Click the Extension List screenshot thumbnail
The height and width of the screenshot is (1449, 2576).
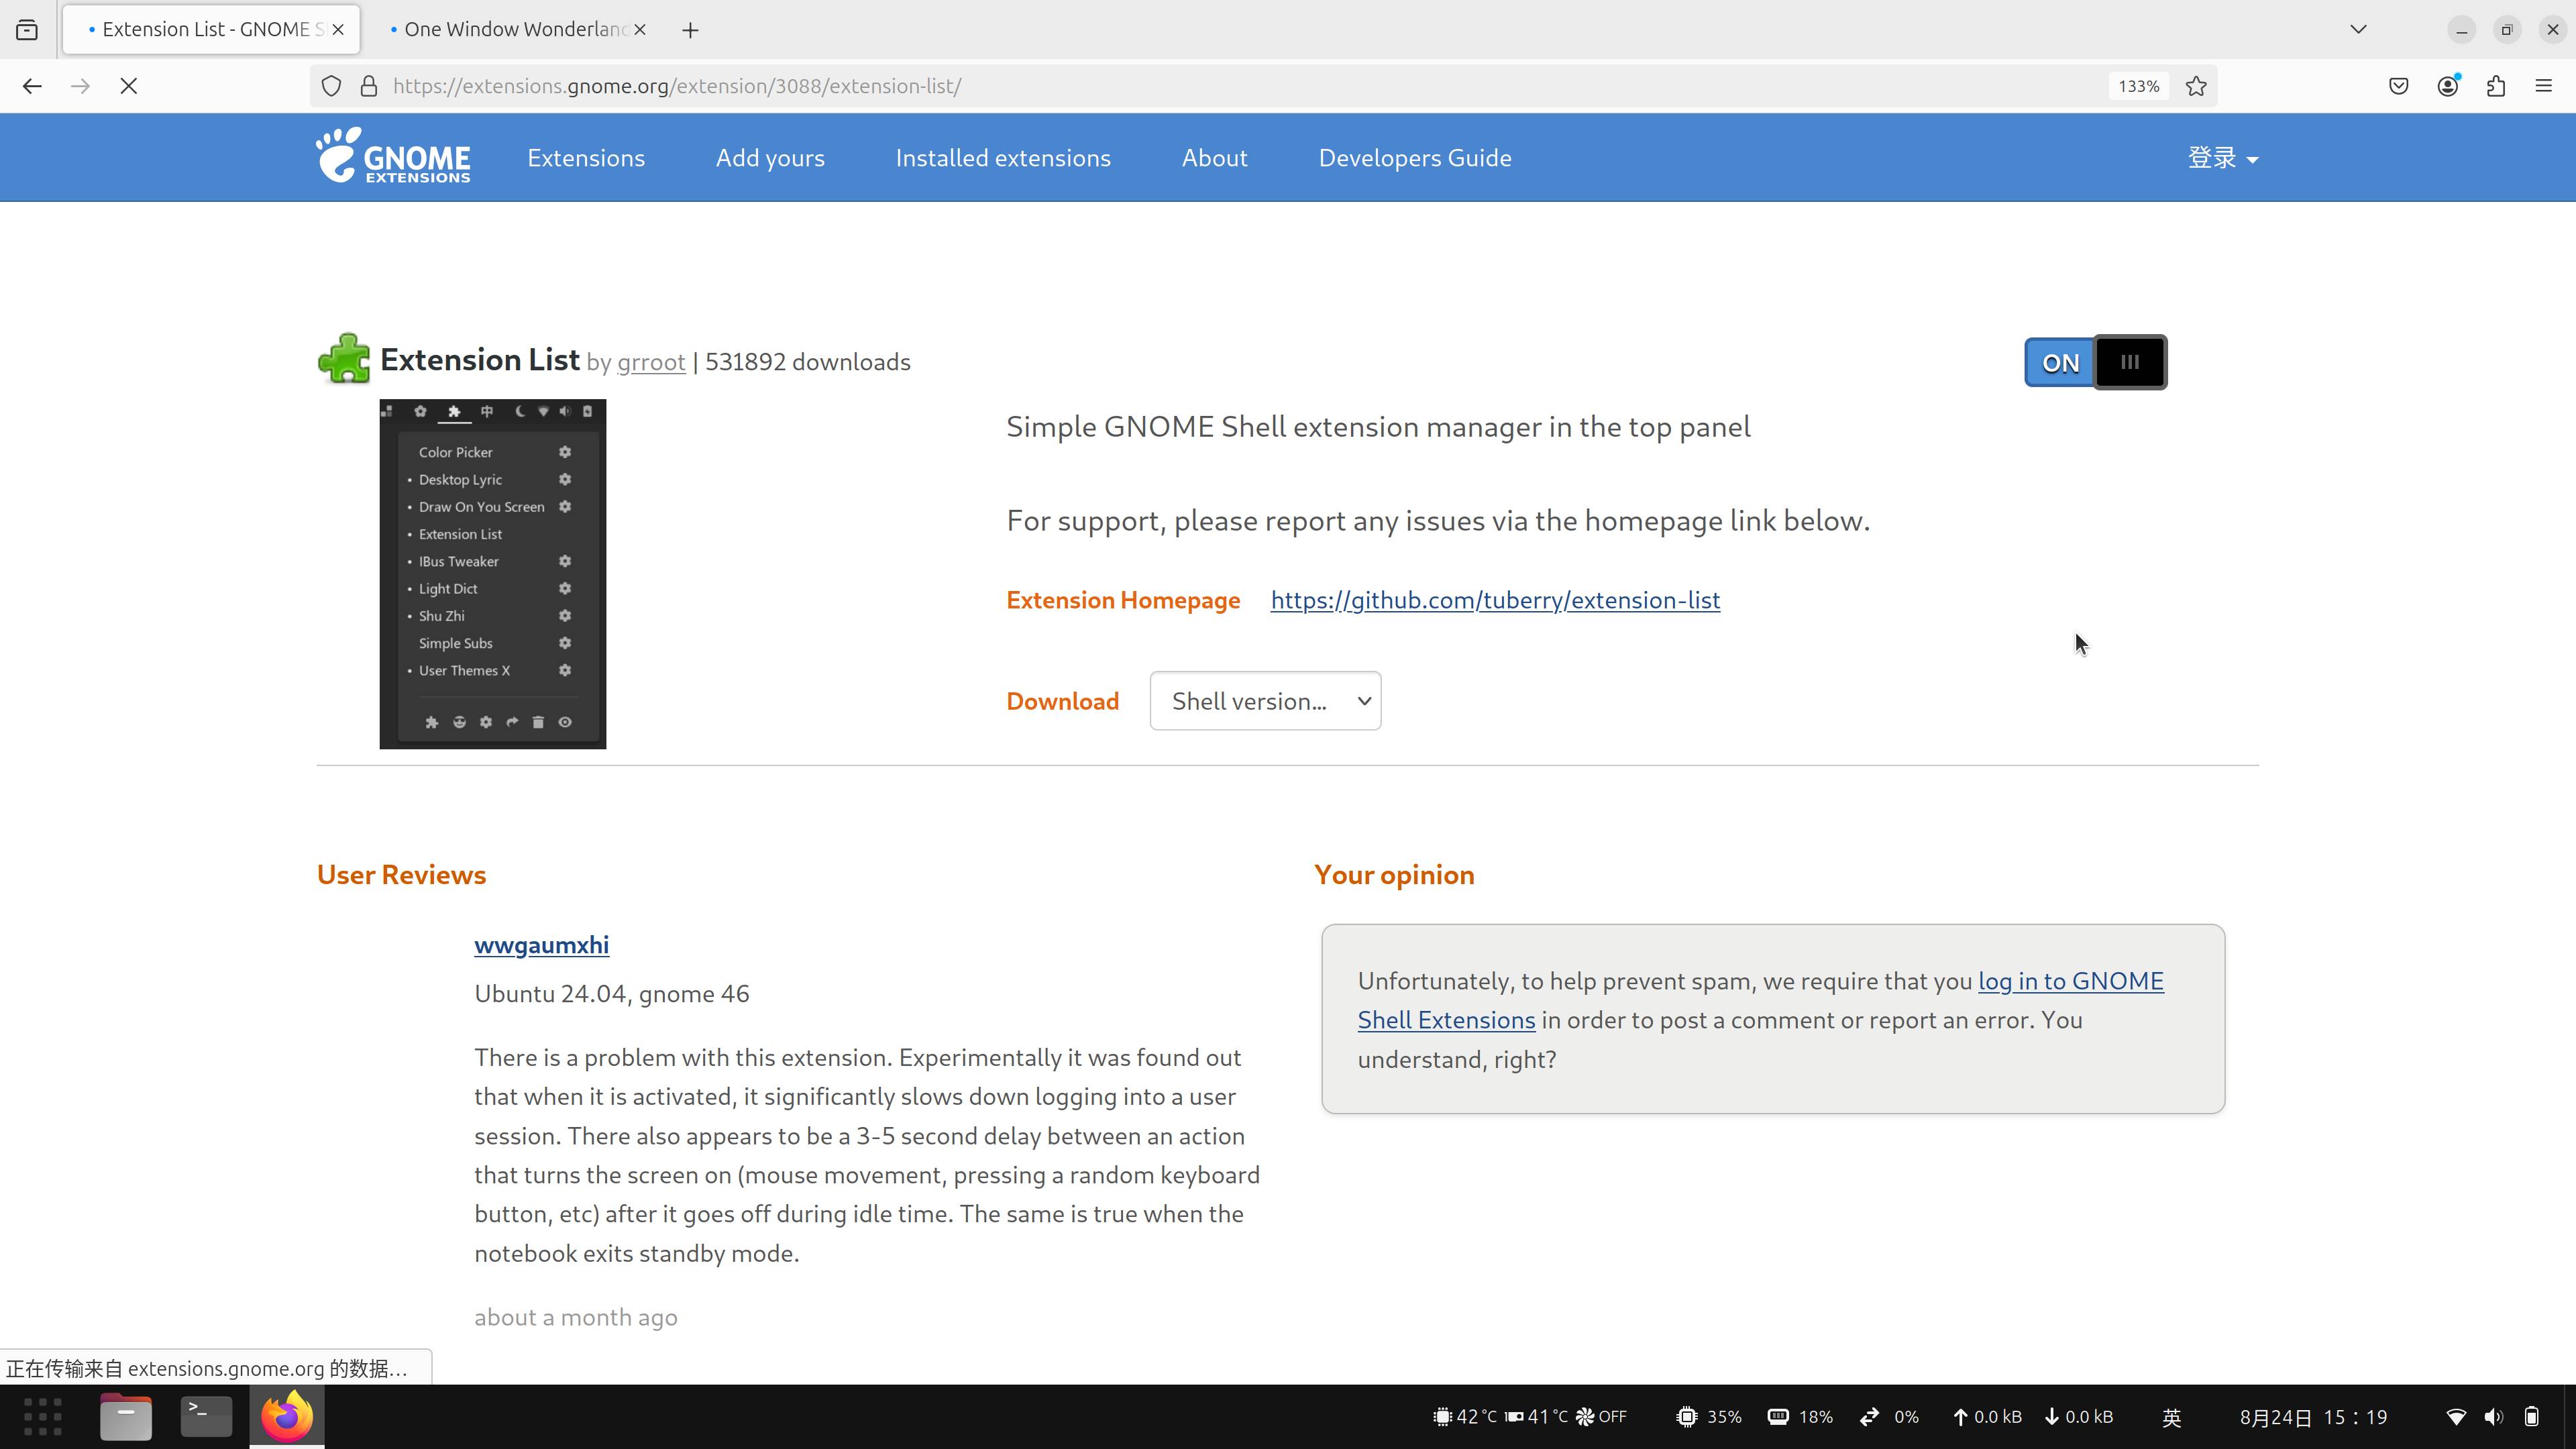pos(492,574)
